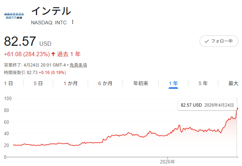This screenshot has height=166, width=242.
Task: Click the chart's endpoint price marker dot
Action: point(237,109)
